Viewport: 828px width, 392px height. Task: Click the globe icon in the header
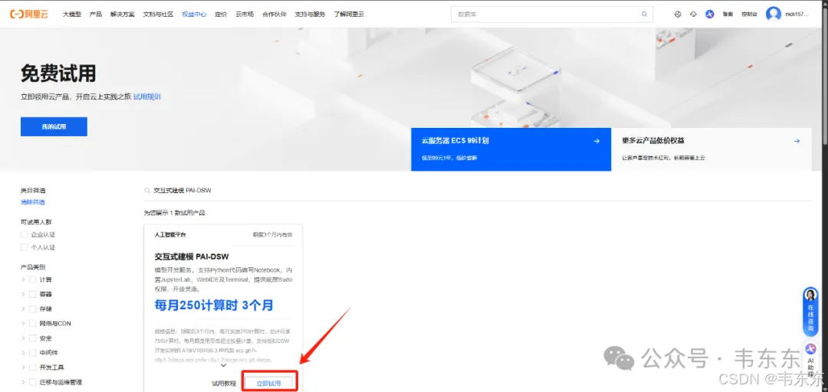[678, 15]
